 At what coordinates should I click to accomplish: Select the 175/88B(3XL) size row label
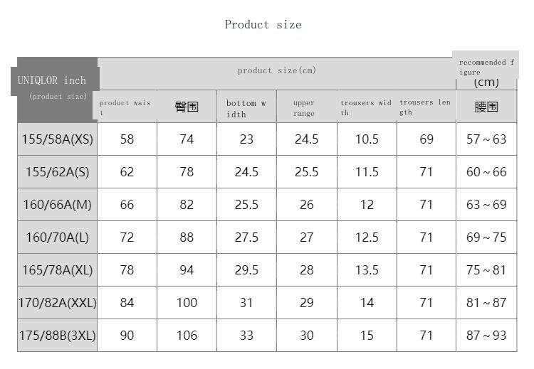tap(58, 336)
